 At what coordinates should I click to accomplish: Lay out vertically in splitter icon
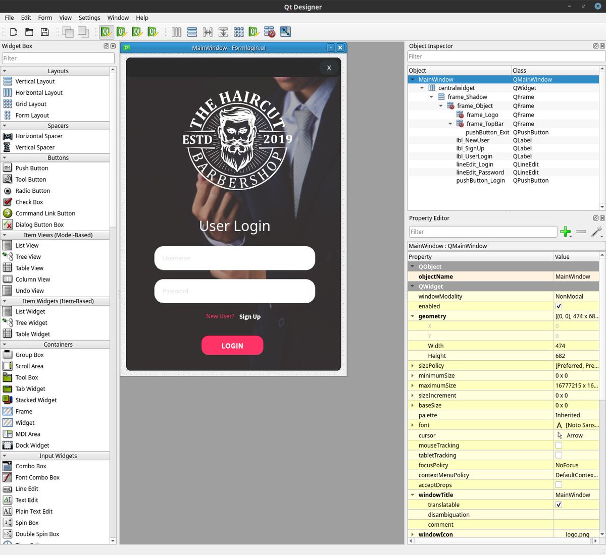point(223,32)
